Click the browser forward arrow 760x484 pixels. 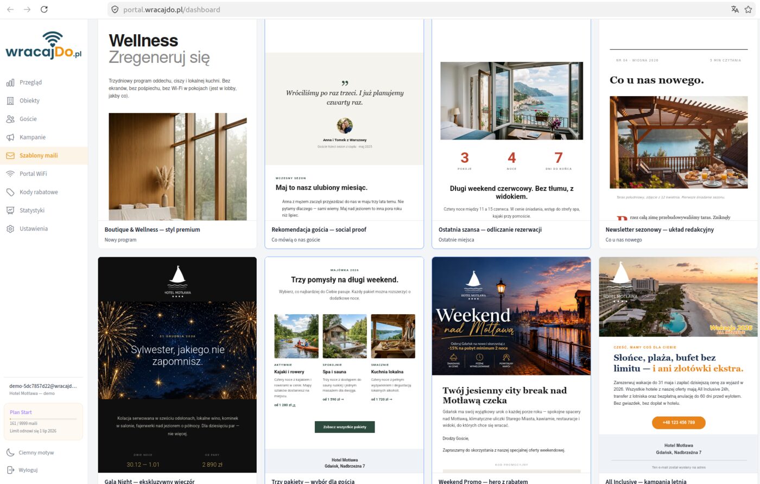pos(27,9)
